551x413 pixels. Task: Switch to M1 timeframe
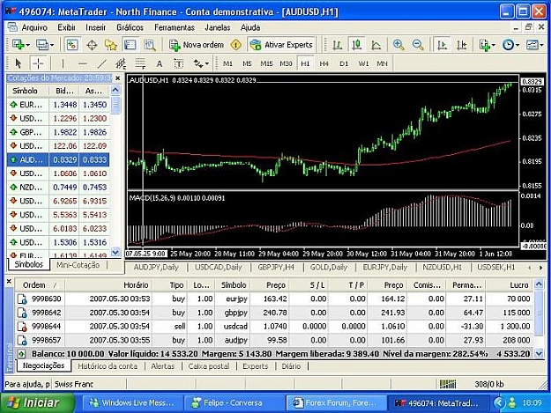coord(227,63)
